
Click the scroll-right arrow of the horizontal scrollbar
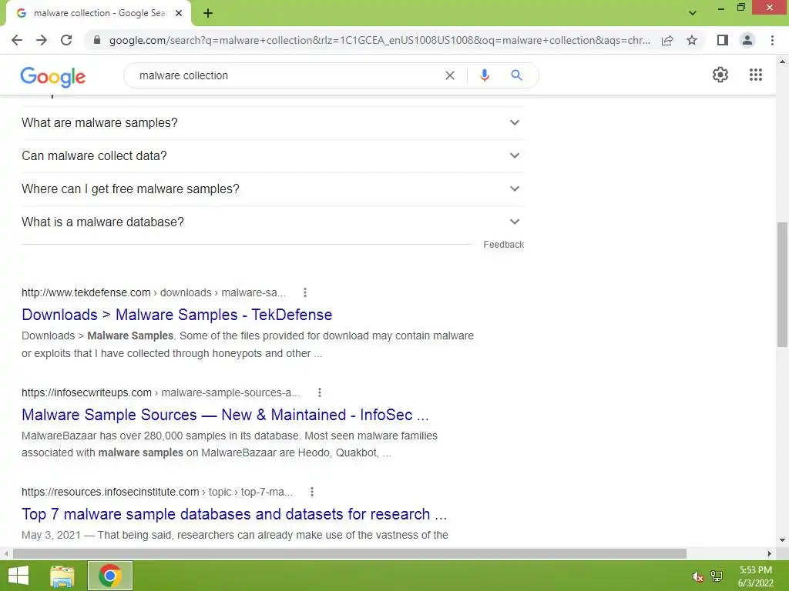point(769,553)
